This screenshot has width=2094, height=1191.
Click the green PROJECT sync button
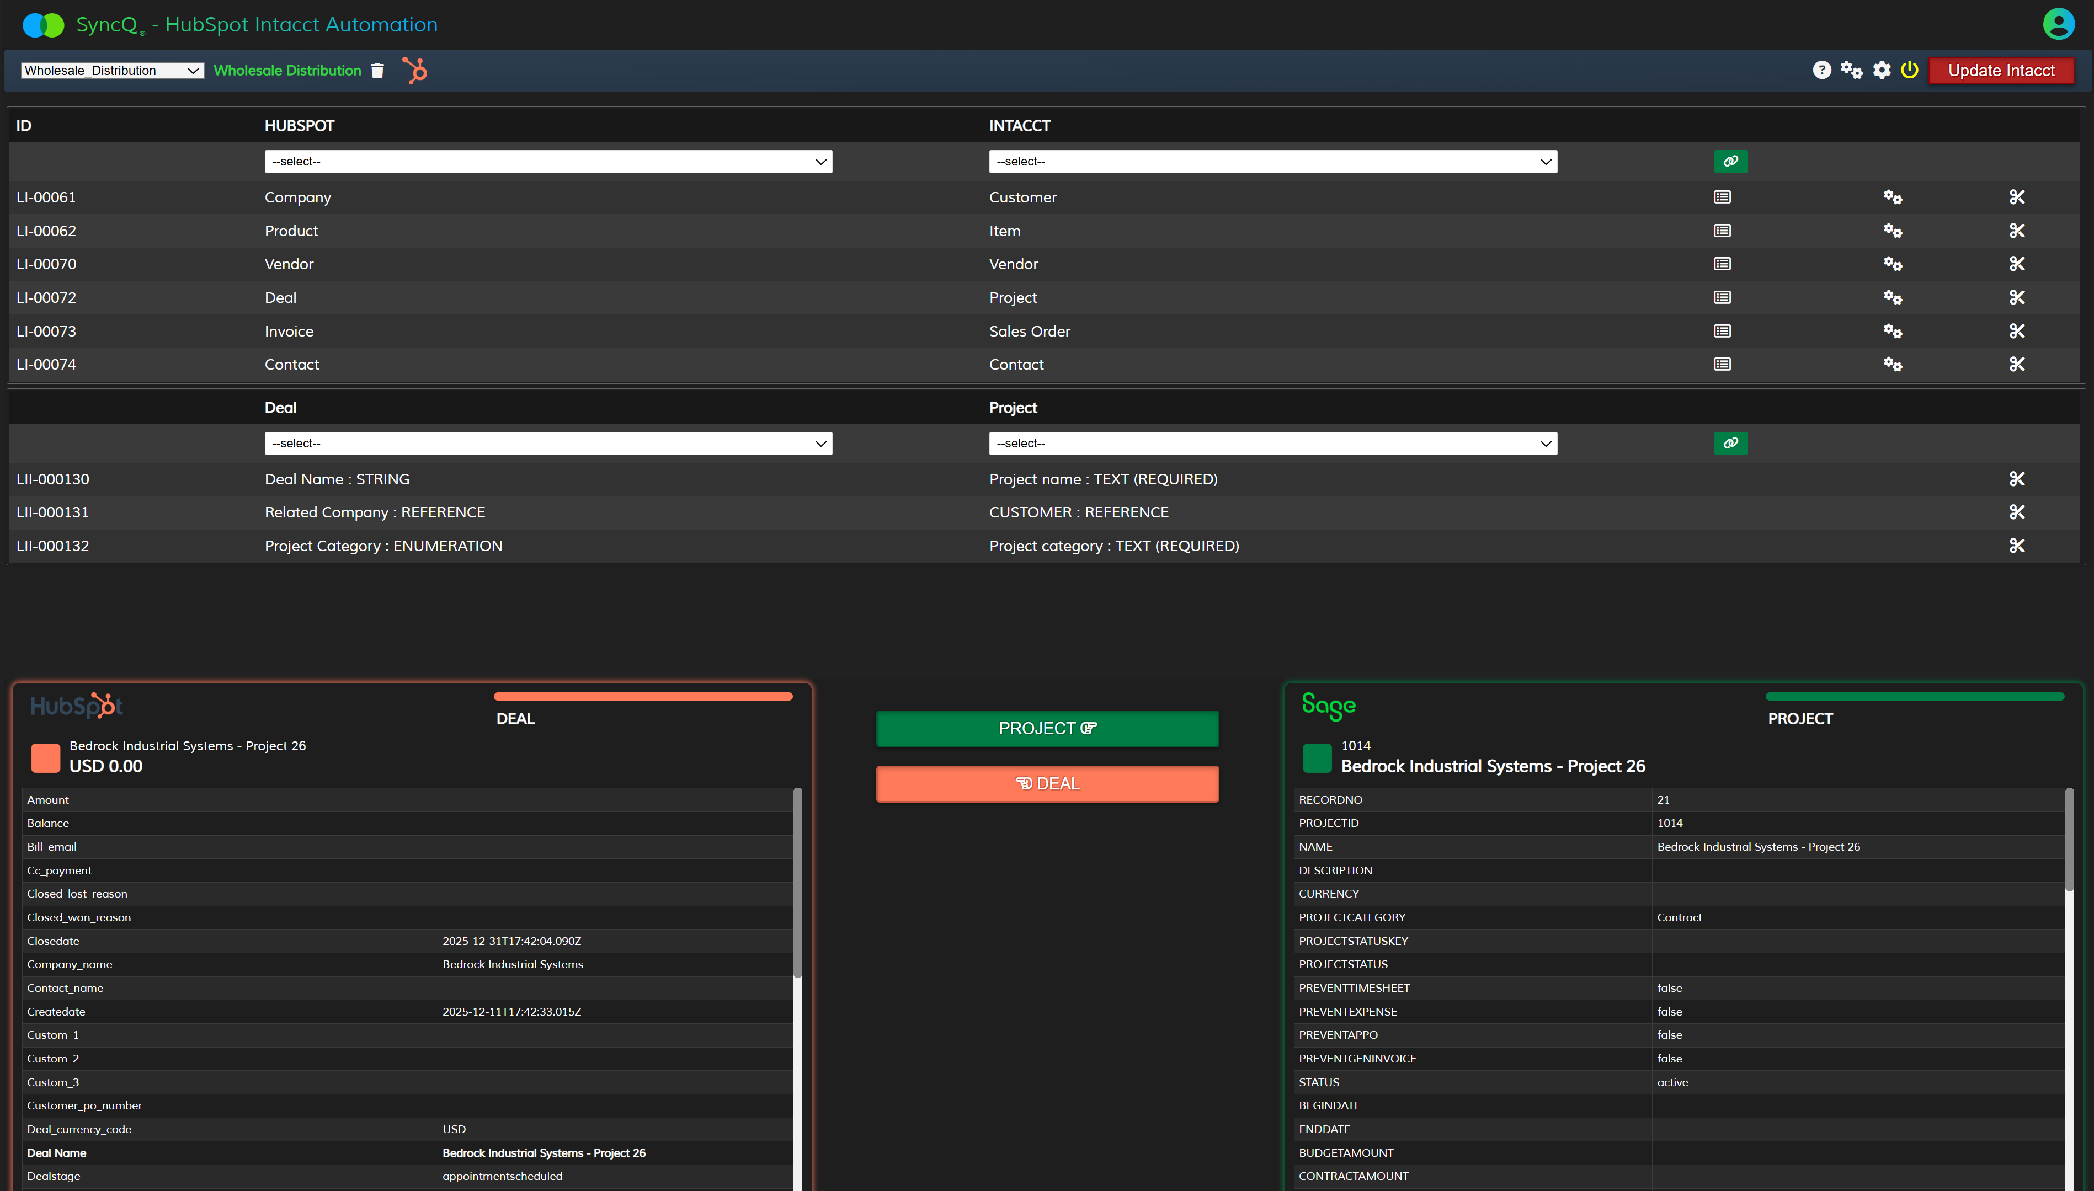pos(1047,728)
